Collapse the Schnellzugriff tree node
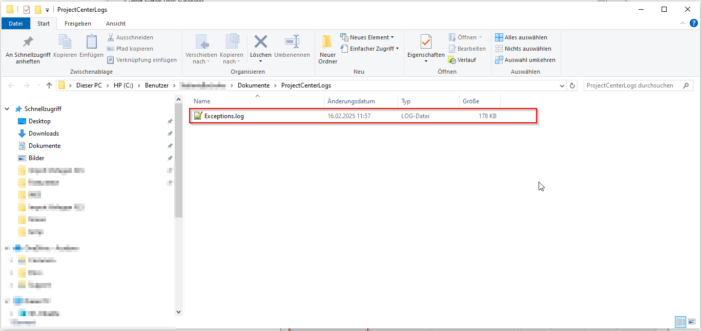This screenshot has height=331, width=701. click(7, 109)
